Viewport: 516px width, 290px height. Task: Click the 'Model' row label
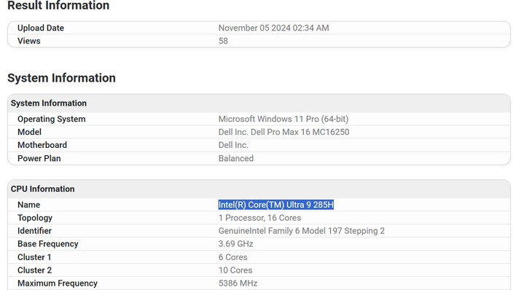tap(29, 132)
